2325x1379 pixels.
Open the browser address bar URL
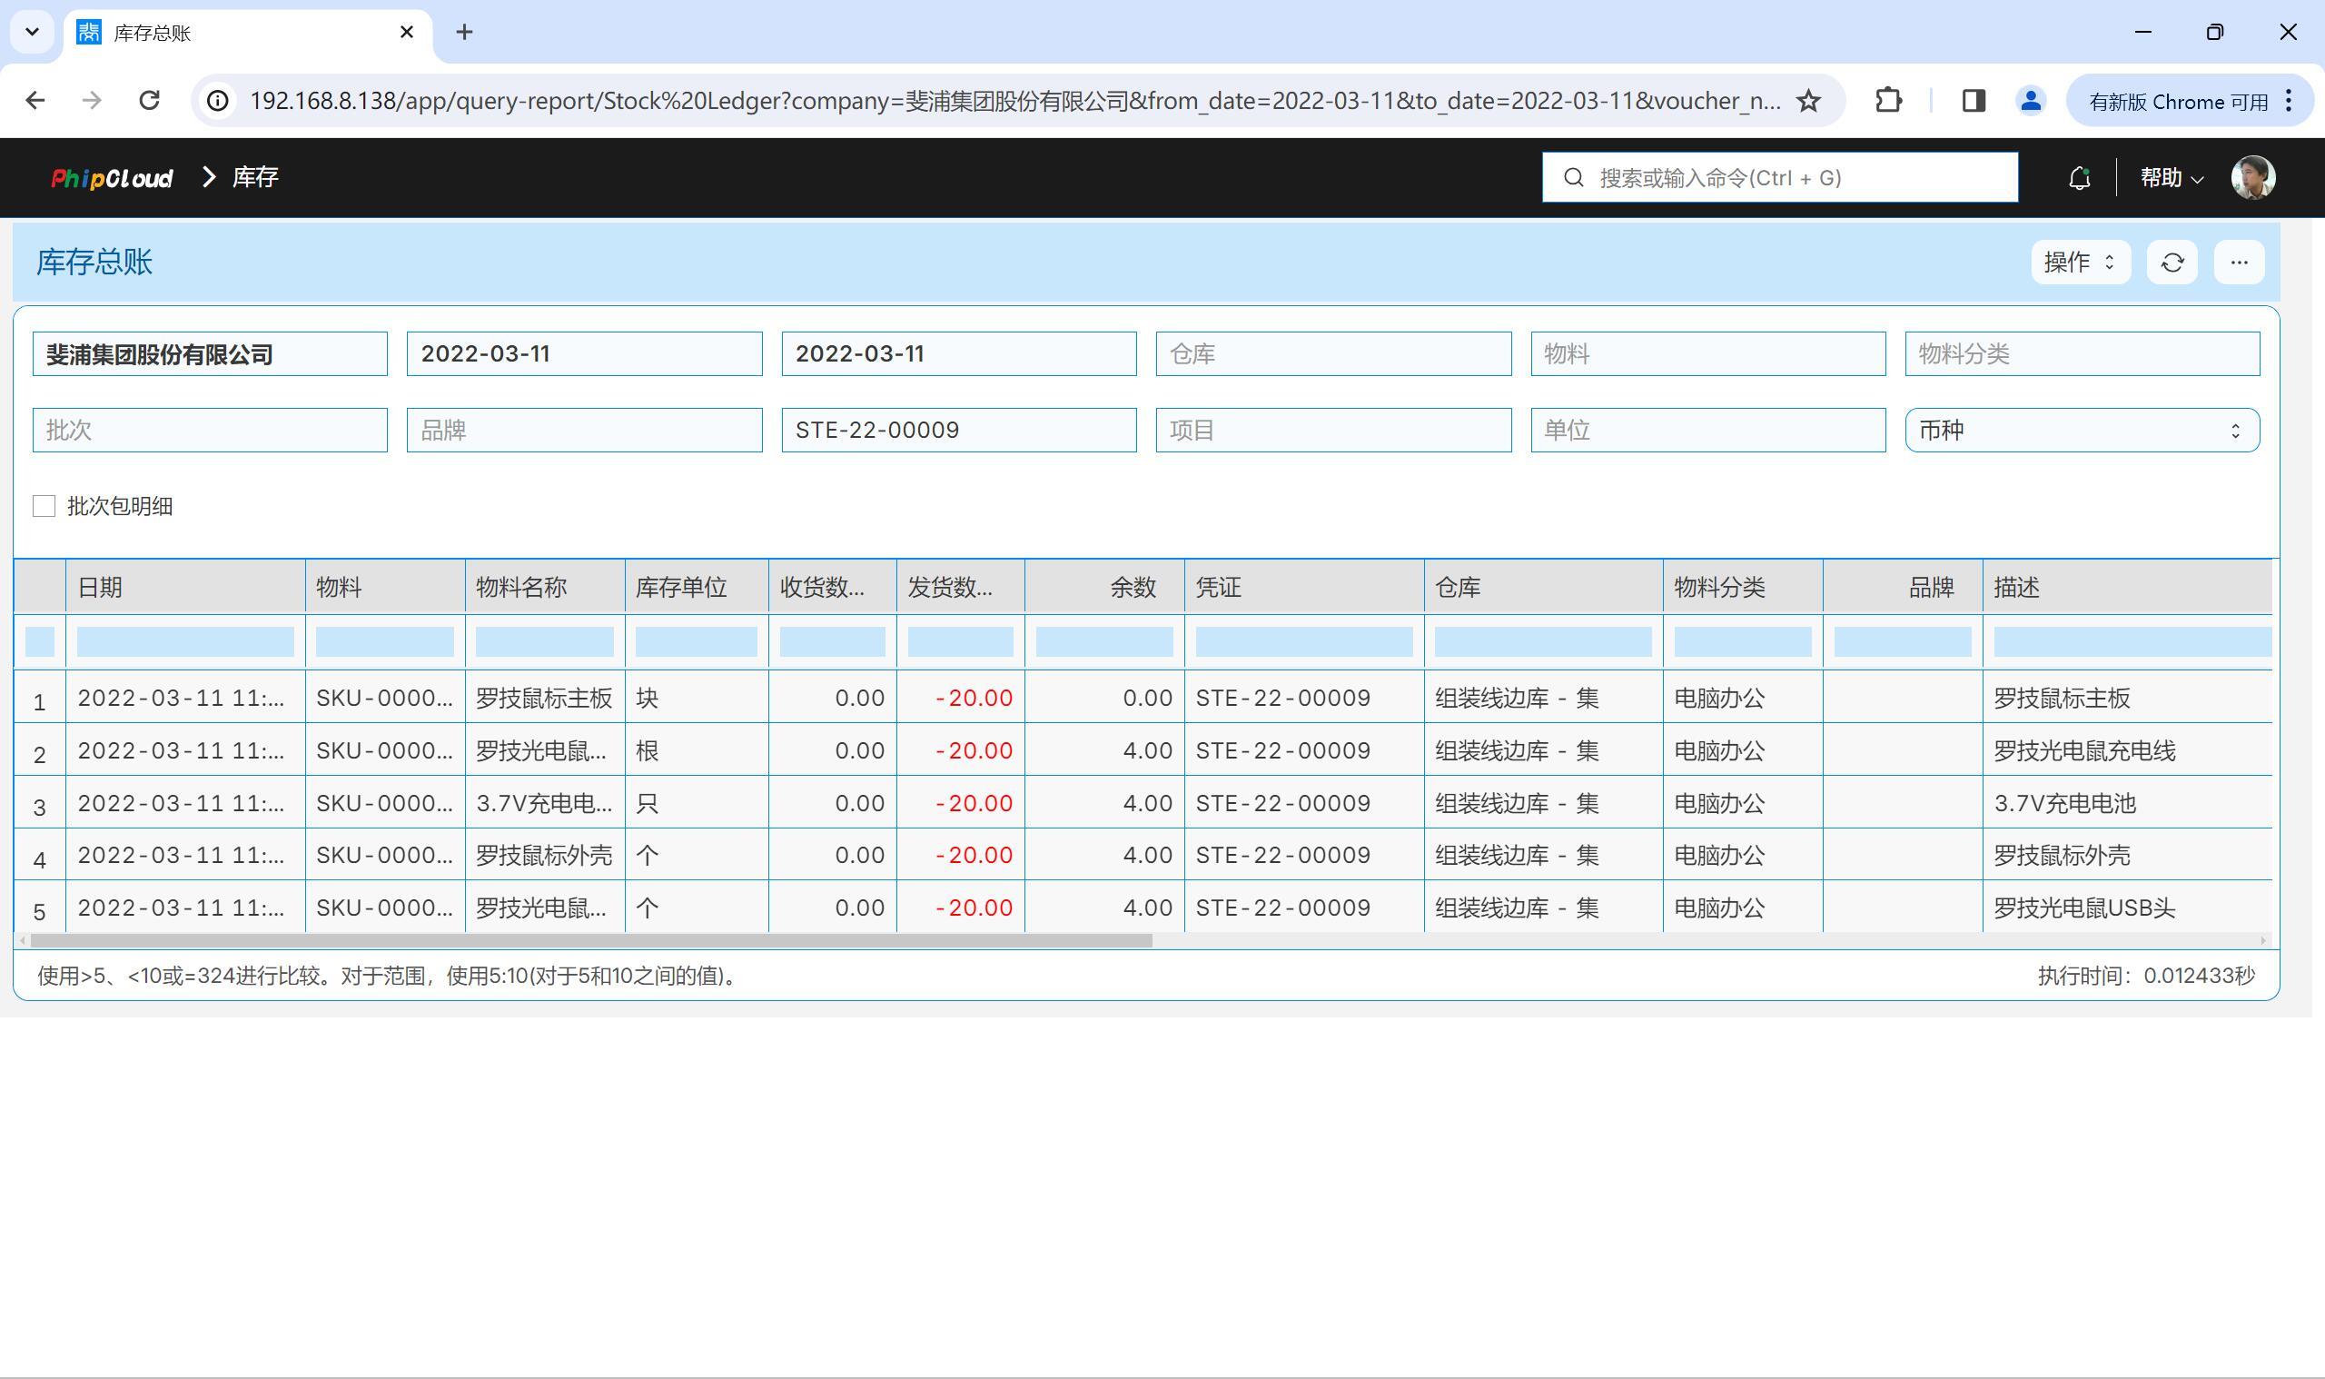pyautogui.click(x=1014, y=100)
